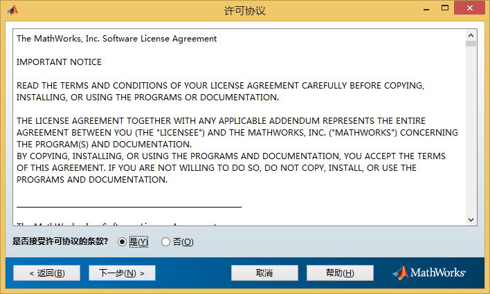Click the license text scrollbar thumb
This screenshot has width=490, height=294.
[471, 44]
